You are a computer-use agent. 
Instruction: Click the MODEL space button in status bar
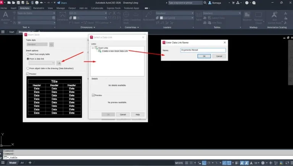click(179, 163)
